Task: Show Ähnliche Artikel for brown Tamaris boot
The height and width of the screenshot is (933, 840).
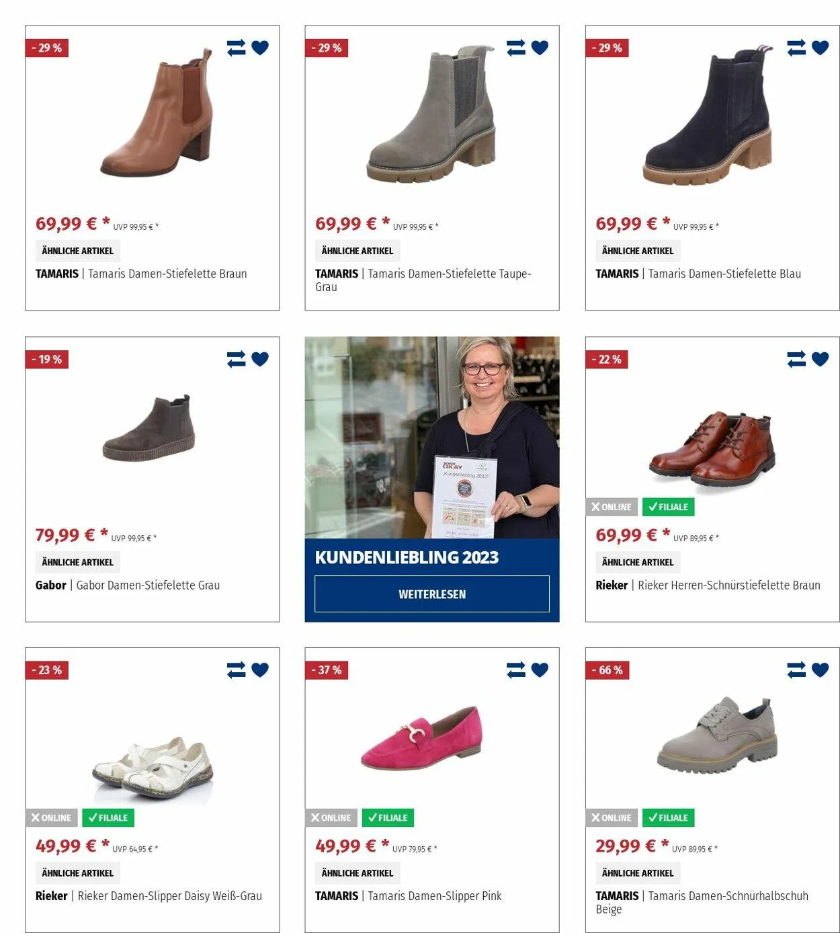Action: [x=78, y=251]
